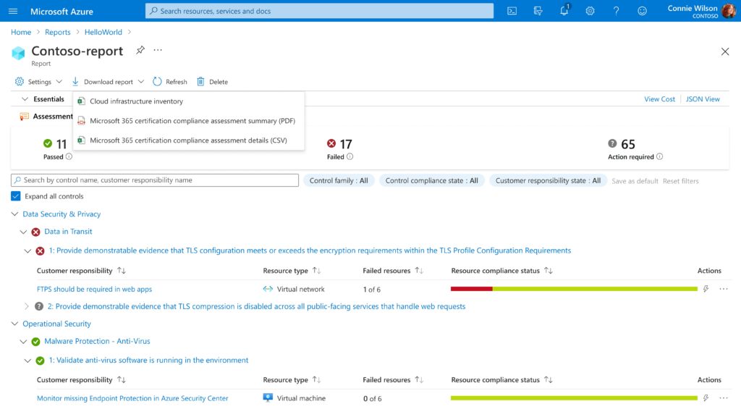Open the View Cost link
Screen dimensions: 741x417
659,98
